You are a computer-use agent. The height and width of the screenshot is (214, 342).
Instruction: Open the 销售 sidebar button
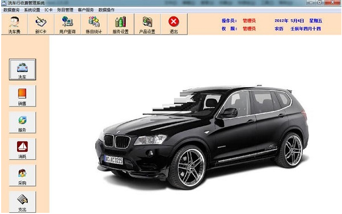23,96
